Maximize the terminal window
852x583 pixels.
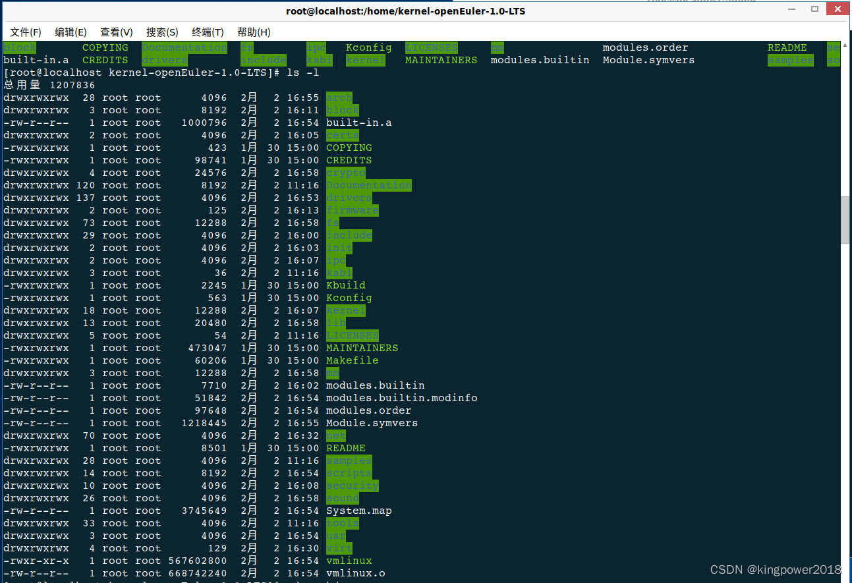tap(815, 9)
